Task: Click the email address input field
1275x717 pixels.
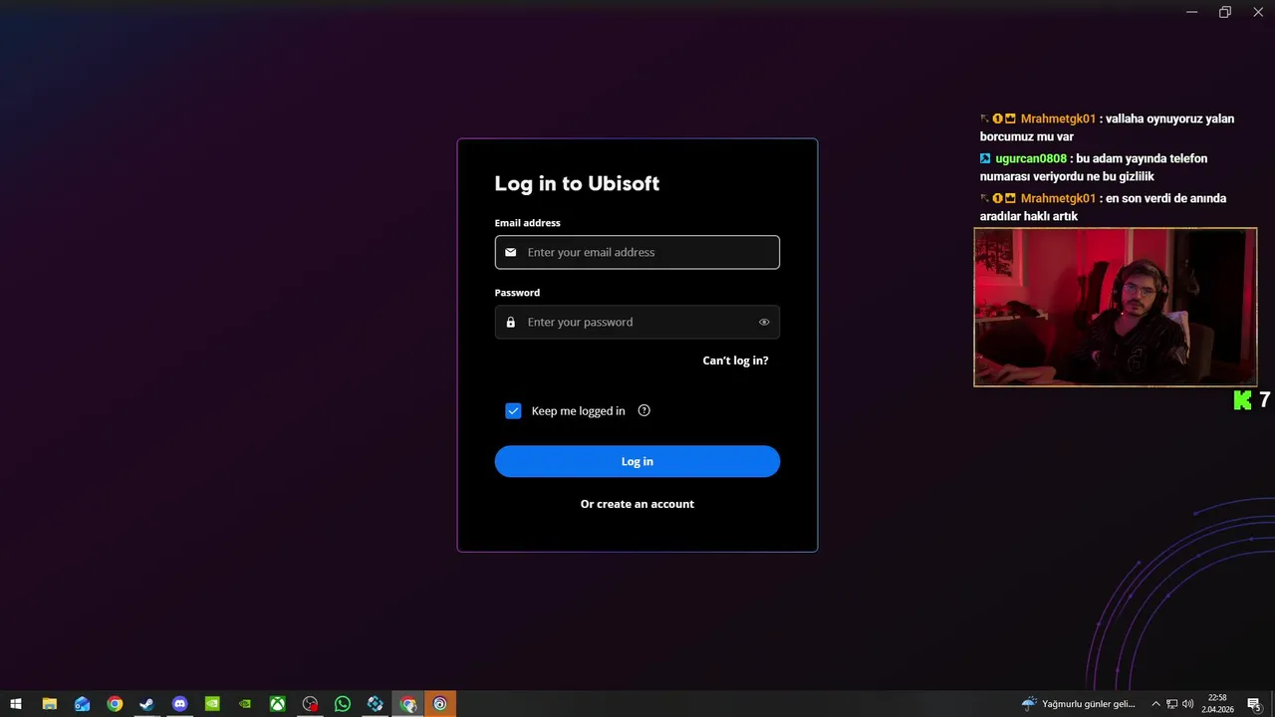Action: click(x=637, y=252)
